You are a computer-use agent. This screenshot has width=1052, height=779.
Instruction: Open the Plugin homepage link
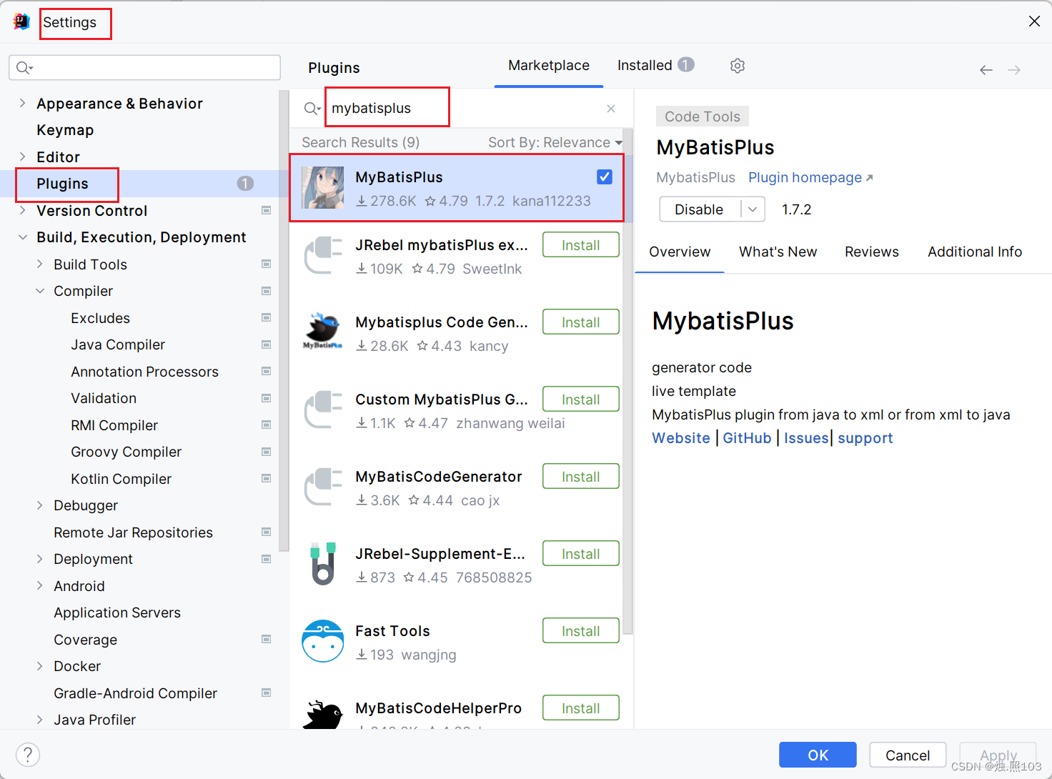click(810, 177)
